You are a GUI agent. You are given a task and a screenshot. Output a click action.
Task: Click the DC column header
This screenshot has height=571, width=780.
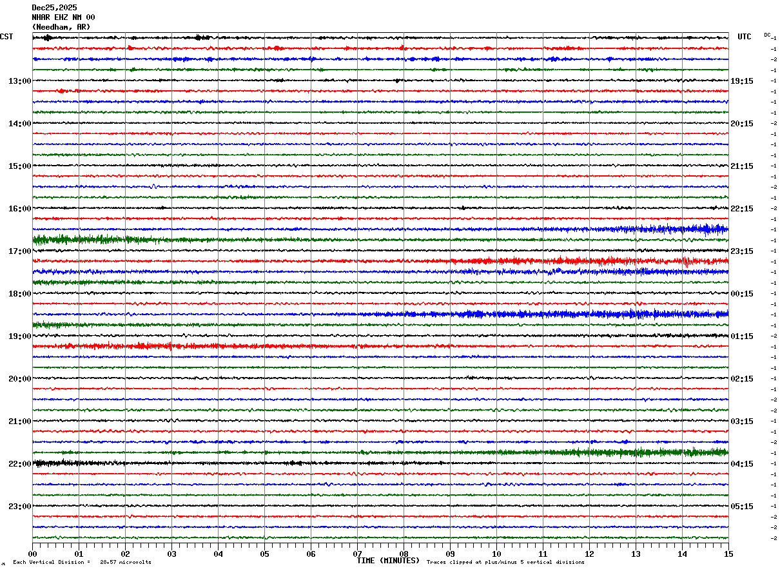(x=767, y=35)
